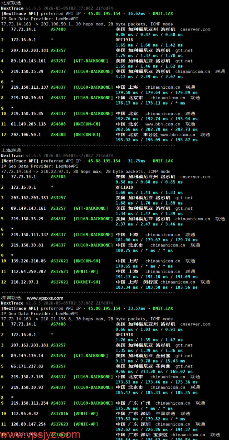
Task: Click hop IP 61.149.203.118
Action: (x=28, y=124)
